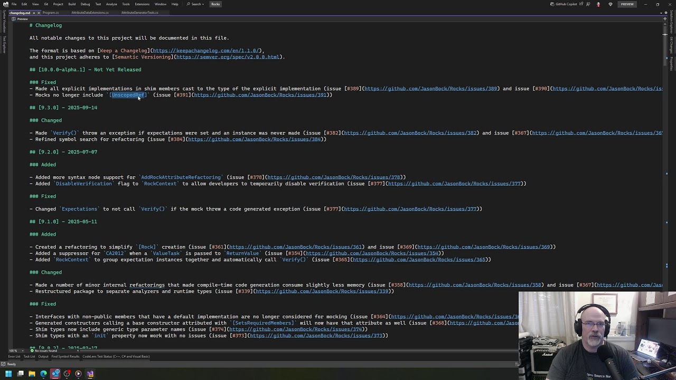This screenshot has height=380, width=676.
Task: Open the issues/373 GitHub link
Action: pos(316,336)
